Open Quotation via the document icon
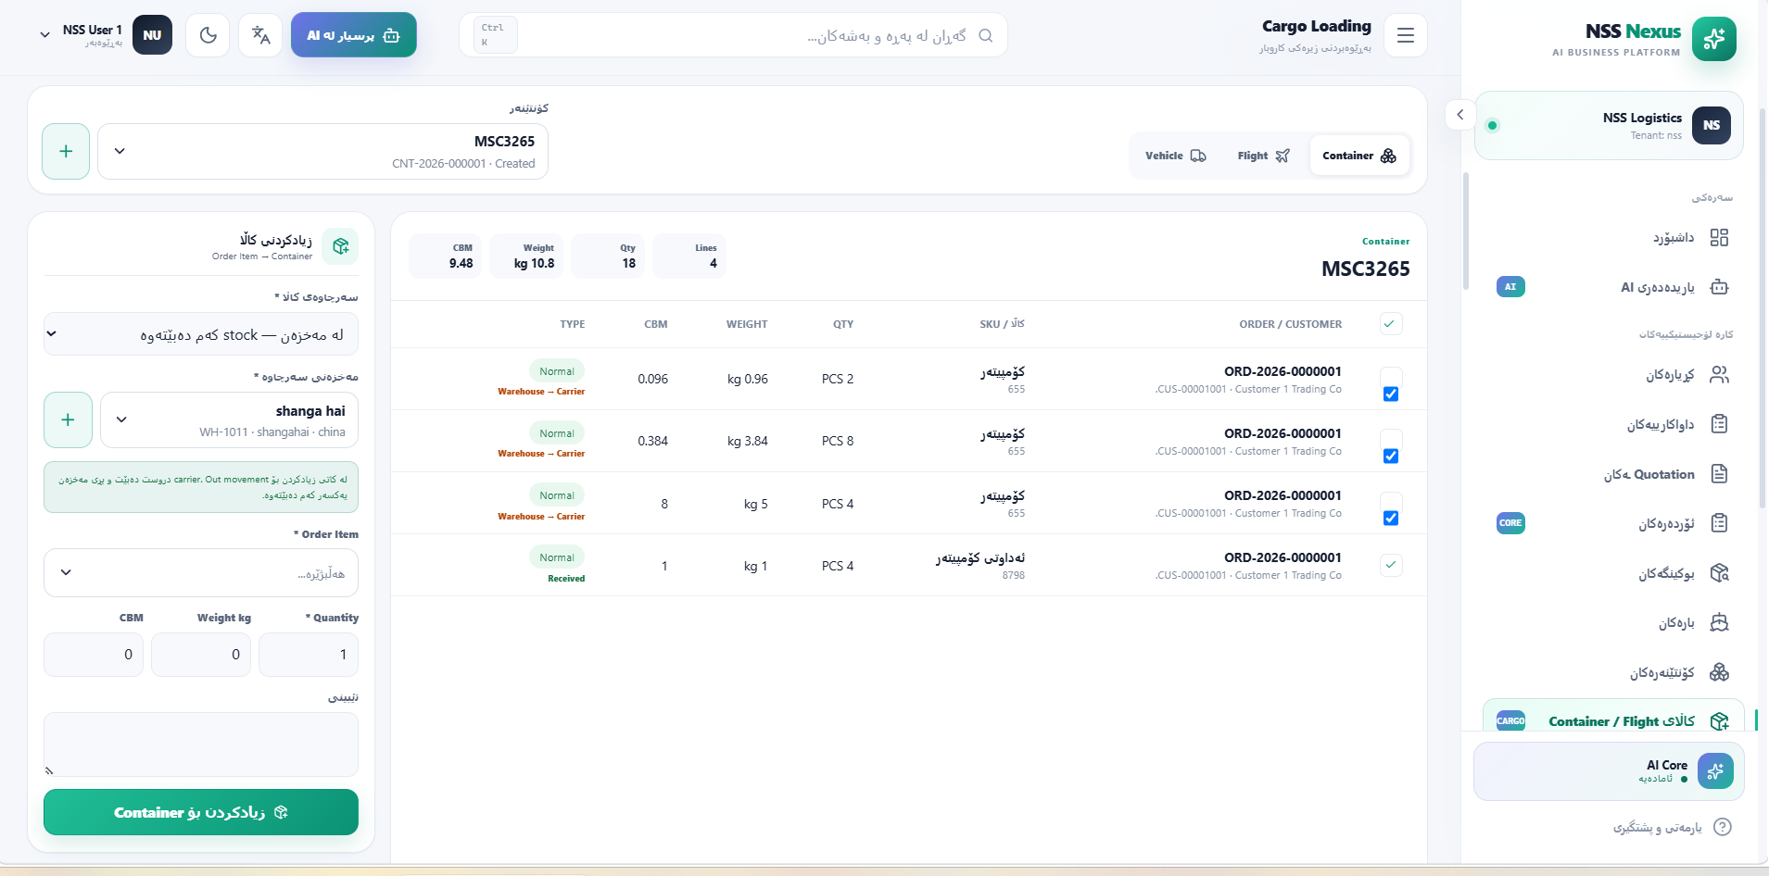The width and height of the screenshot is (1769, 876). 1719,474
